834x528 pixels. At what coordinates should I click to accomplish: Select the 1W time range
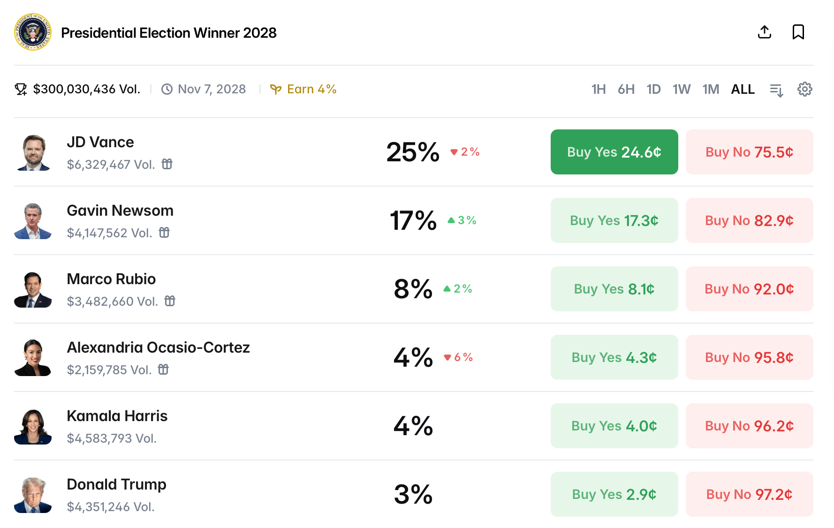681,89
